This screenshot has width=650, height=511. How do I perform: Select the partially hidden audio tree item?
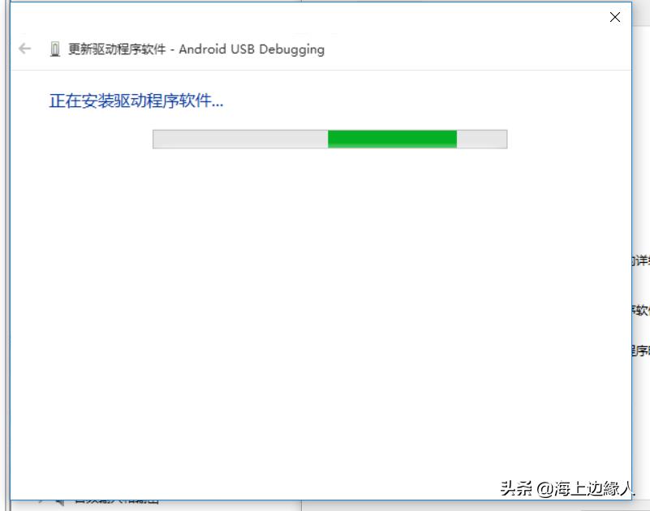117,501
